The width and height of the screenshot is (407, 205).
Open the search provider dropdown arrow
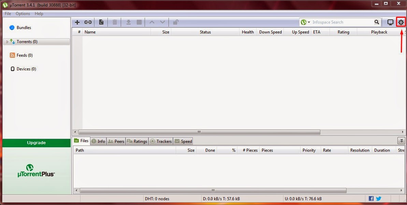click(x=309, y=22)
